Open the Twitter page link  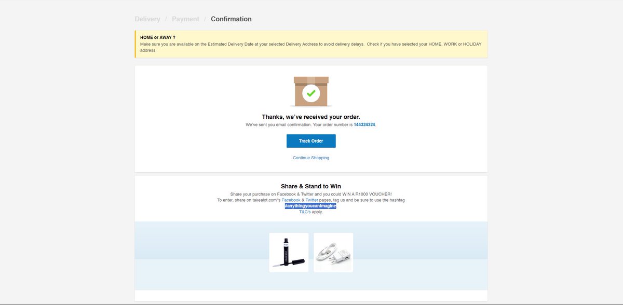point(312,200)
